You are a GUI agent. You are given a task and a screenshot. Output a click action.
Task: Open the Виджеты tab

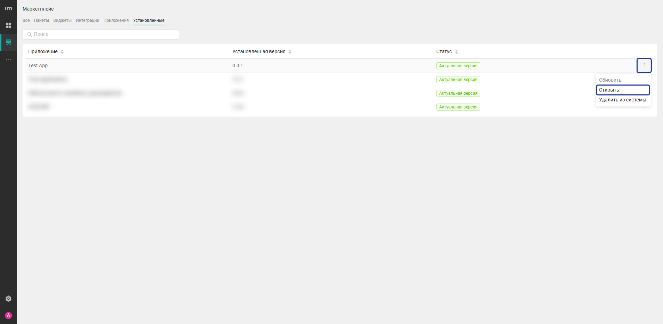pos(62,20)
